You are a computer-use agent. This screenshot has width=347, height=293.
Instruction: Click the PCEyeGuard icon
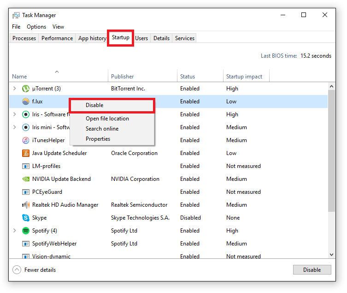(x=26, y=192)
